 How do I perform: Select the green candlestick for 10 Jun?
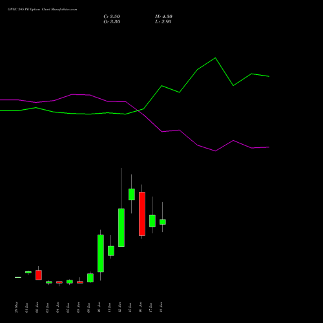click(101, 253)
